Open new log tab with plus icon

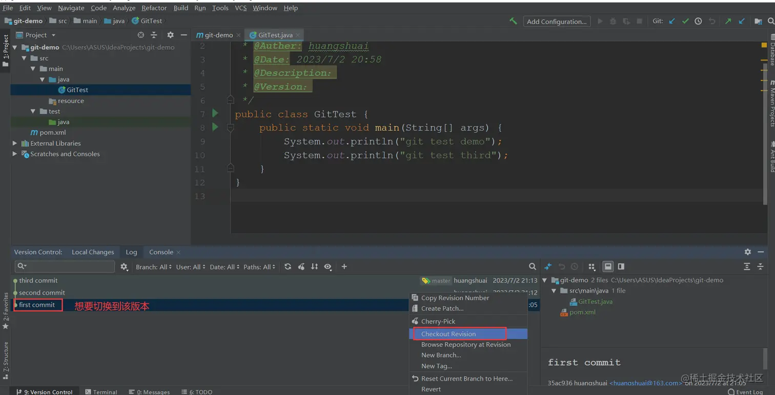[344, 266]
